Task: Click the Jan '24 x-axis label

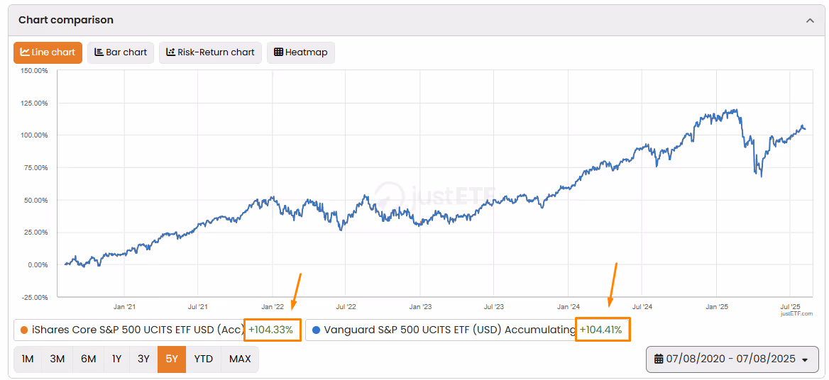Action: click(x=569, y=306)
